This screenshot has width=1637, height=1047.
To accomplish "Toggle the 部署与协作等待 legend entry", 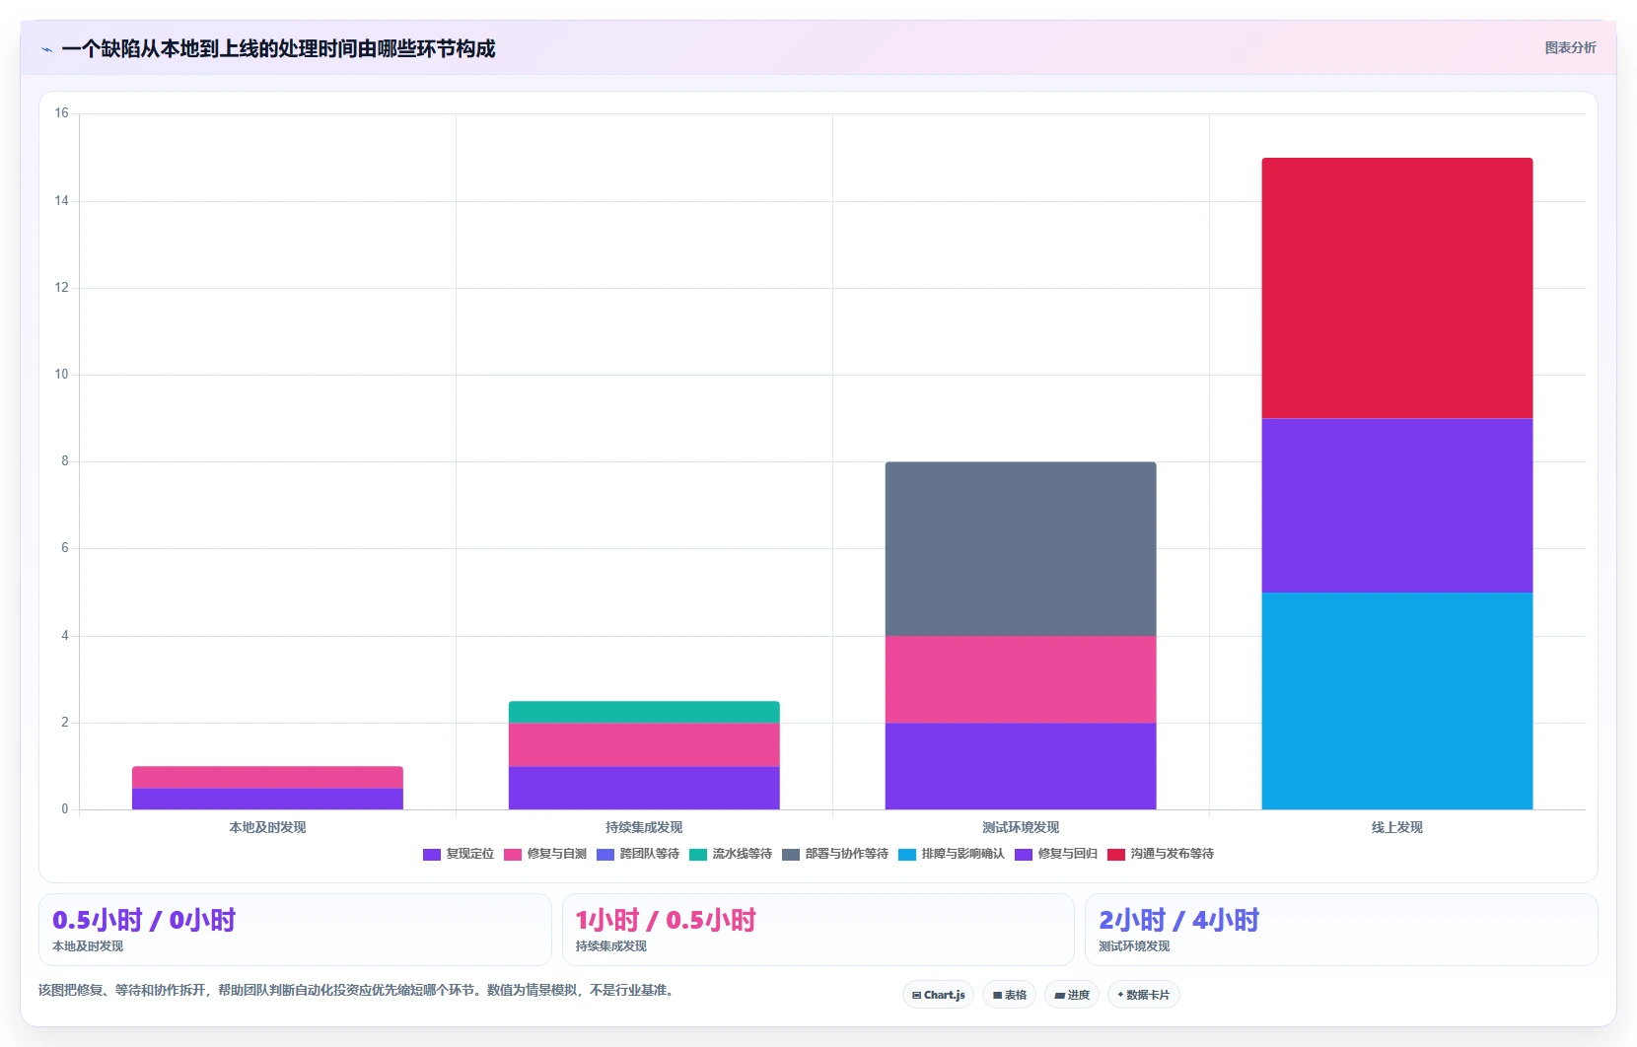I will (835, 854).
